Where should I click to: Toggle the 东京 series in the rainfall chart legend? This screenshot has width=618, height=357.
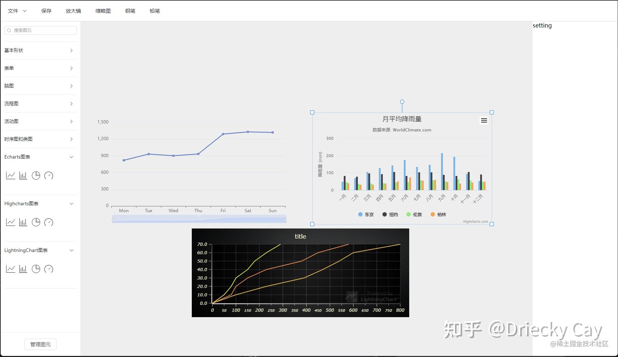[x=366, y=214]
